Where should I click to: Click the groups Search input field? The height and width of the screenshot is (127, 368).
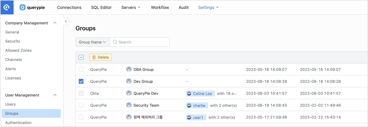click(x=140, y=42)
